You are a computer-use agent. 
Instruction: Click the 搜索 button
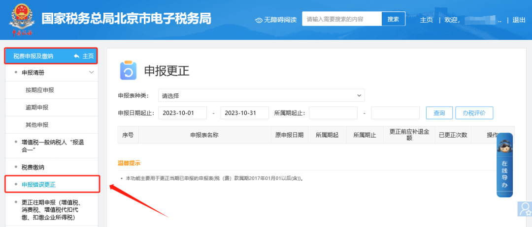point(394,19)
